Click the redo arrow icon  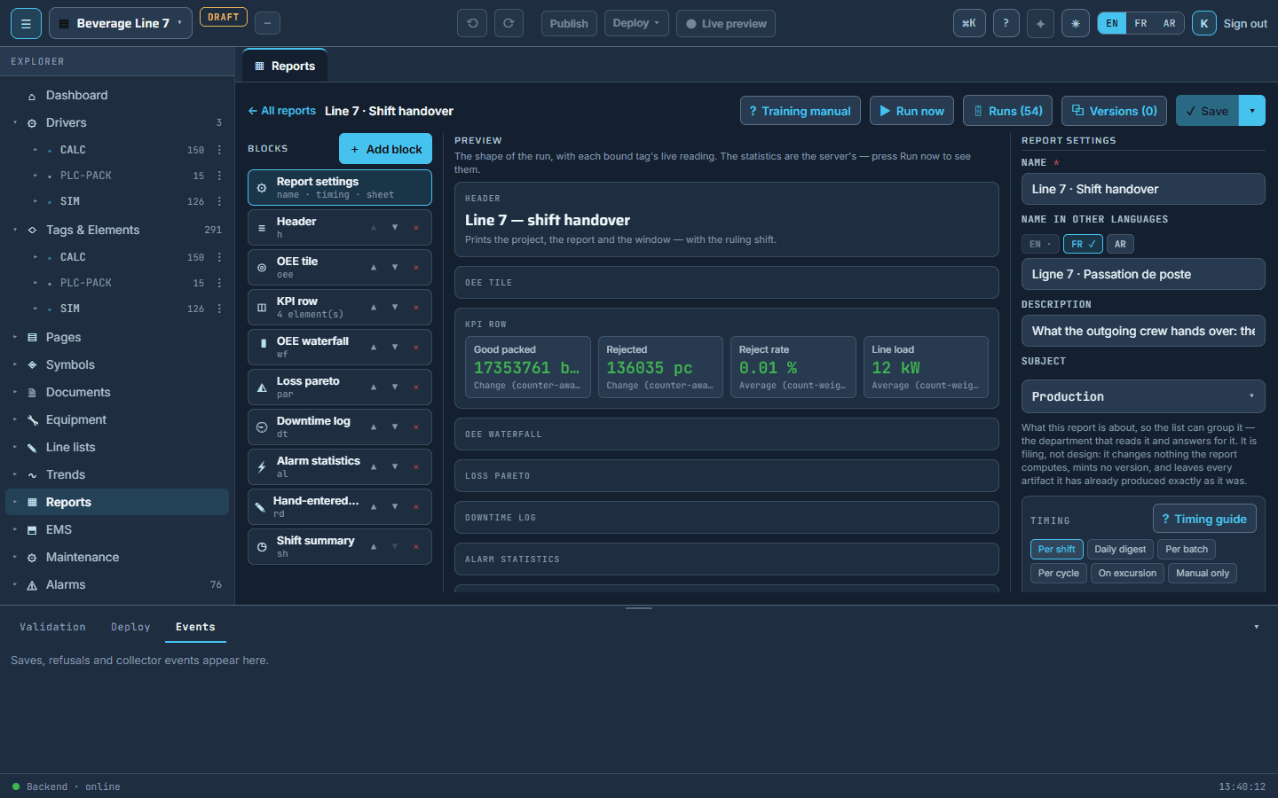click(509, 23)
